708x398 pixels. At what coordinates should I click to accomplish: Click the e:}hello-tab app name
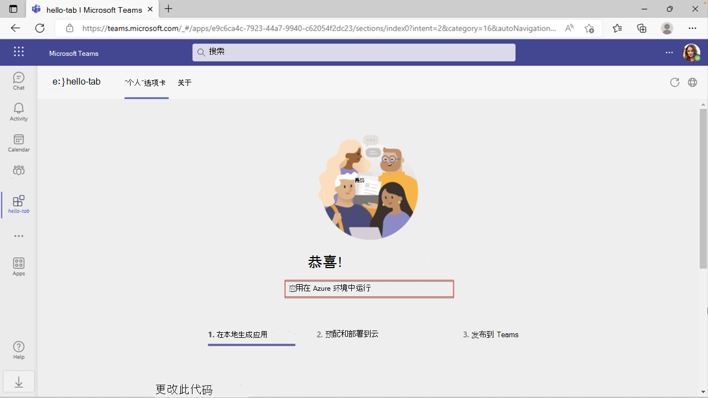[76, 82]
